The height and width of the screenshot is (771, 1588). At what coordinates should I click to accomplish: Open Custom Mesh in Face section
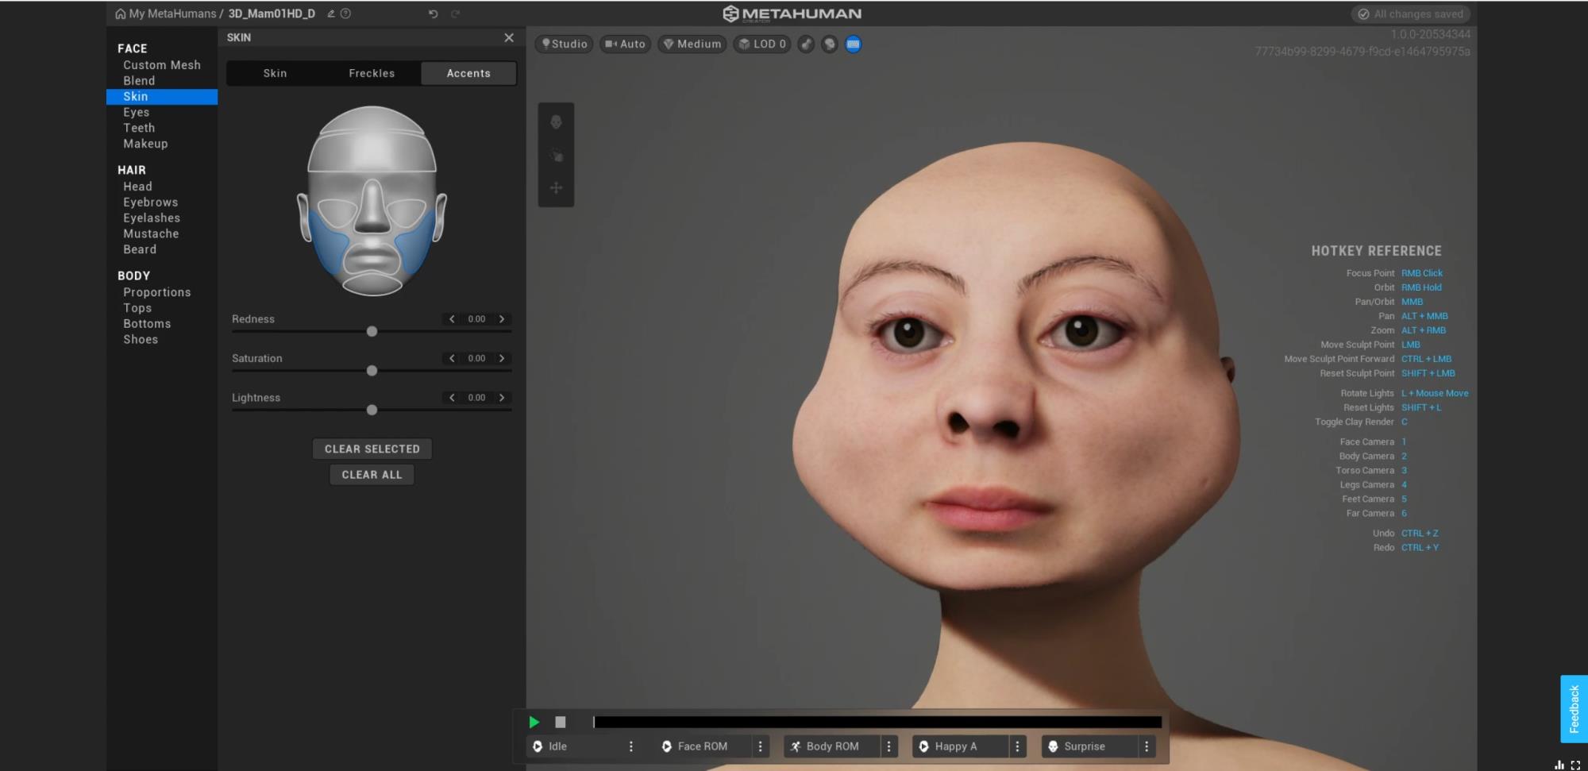[x=162, y=65]
